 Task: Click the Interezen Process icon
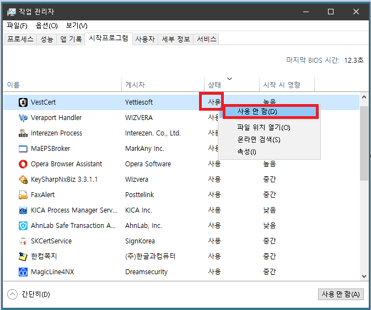point(23,133)
